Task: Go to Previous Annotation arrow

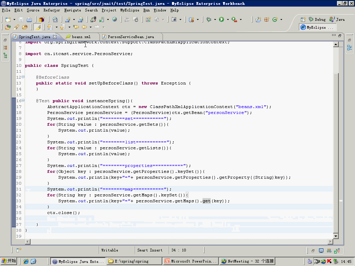Action: pyautogui.click(x=63, y=27)
